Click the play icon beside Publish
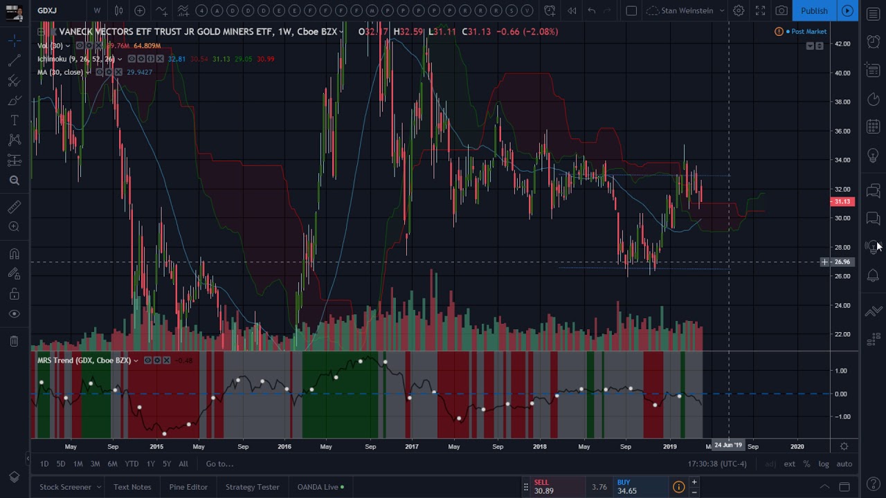The image size is (886, 498). tap(847, 10)
